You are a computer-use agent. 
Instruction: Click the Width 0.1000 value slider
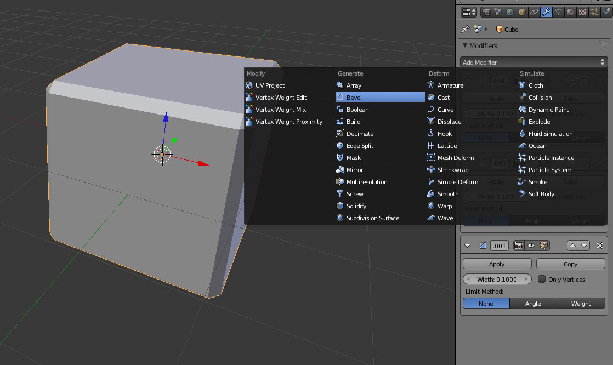click(497, 279)
